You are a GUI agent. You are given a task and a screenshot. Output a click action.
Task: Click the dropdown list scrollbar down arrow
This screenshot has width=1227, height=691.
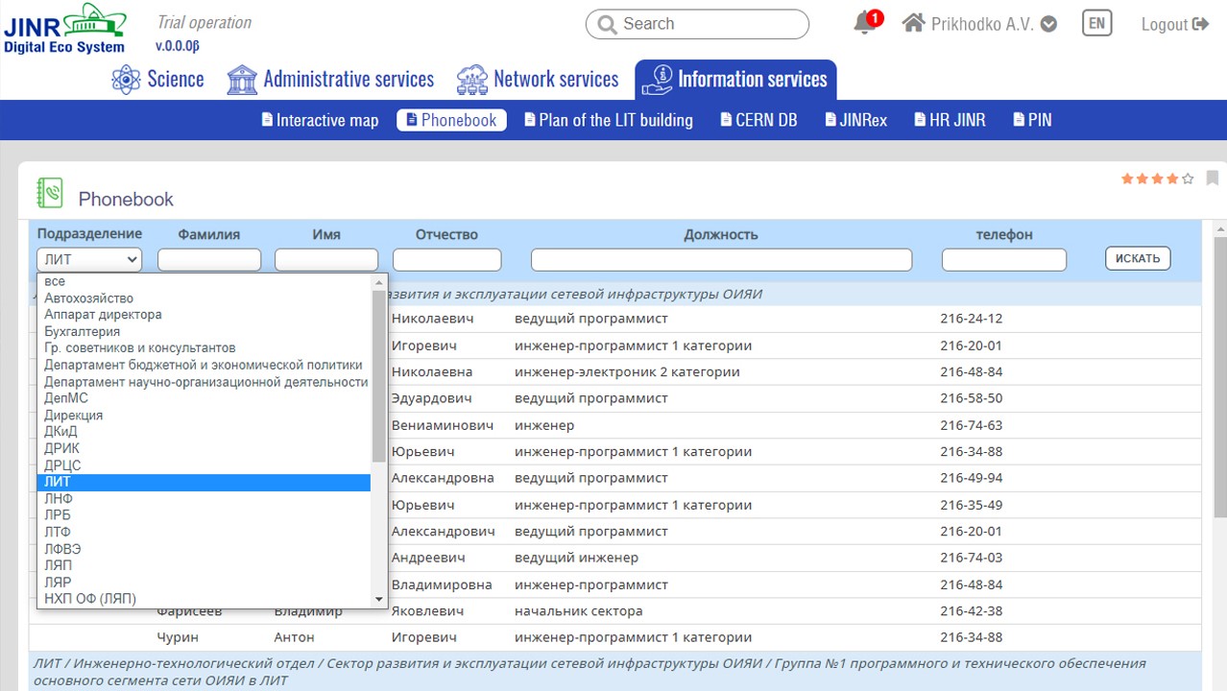pos(379,600)
